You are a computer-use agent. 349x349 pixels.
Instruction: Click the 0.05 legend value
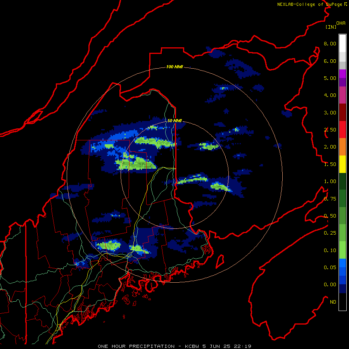330,268
